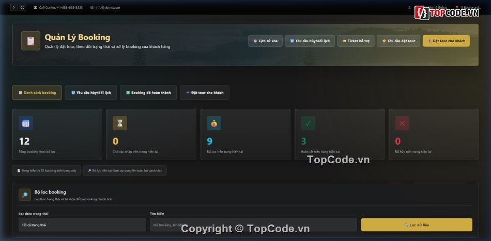Screen dimensions: 491x241
Task: Open Yêu cầu hủy/đổi lịch header button
Action: [x=310, y=41]
